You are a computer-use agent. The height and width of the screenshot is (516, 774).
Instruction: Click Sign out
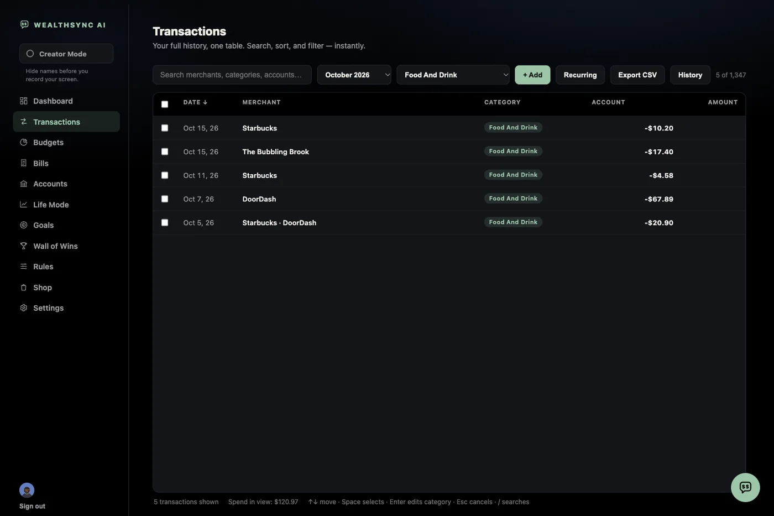tap(32, 506)
